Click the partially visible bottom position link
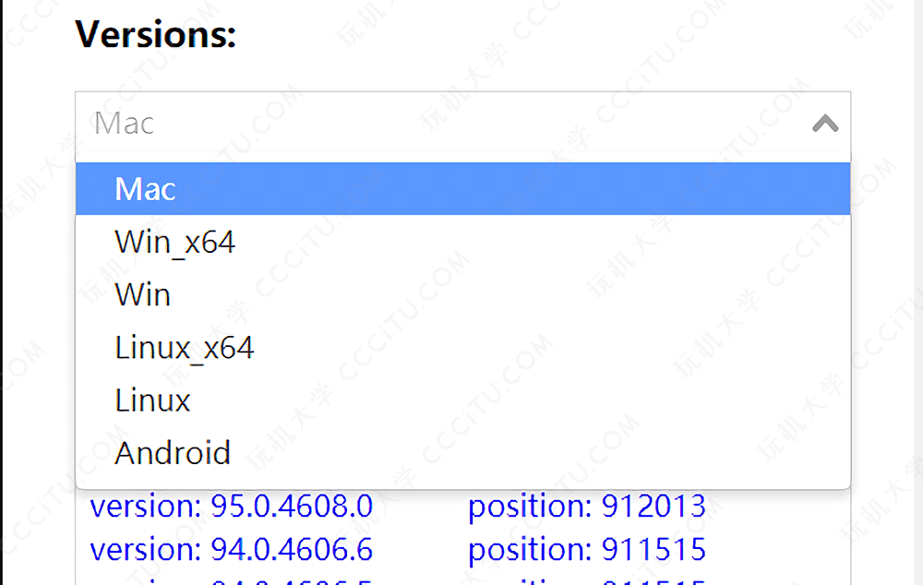 [586, 580]
